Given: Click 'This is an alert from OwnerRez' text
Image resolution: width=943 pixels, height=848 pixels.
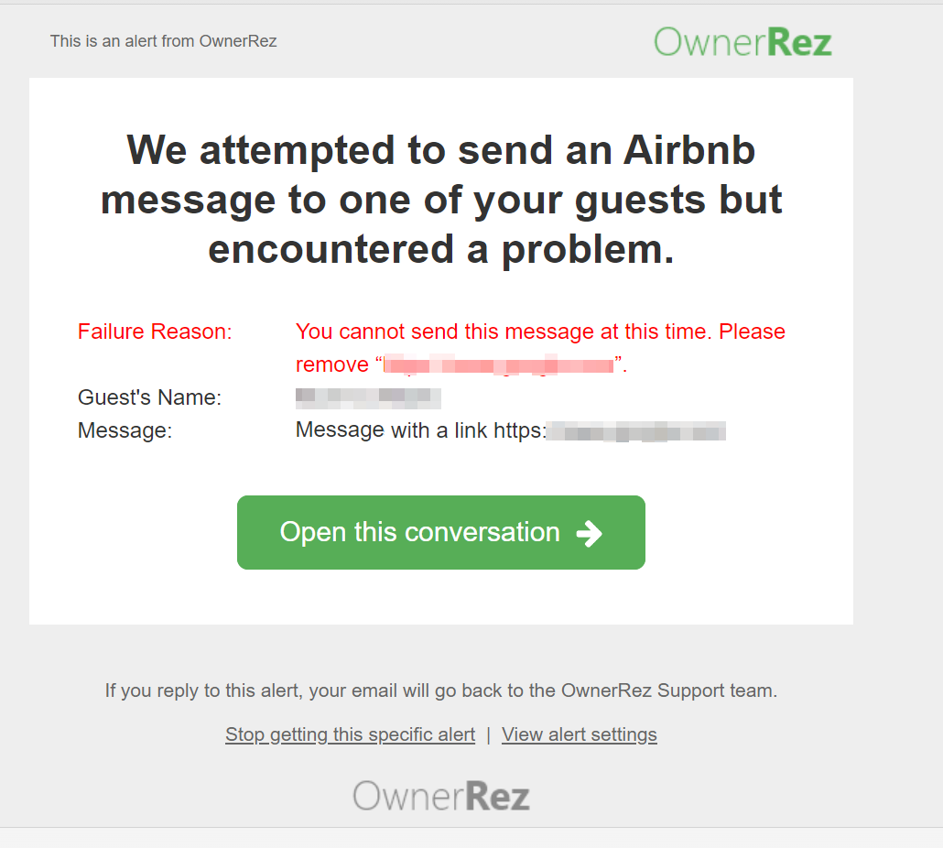Looking at the screenshot, I should 163,41.
